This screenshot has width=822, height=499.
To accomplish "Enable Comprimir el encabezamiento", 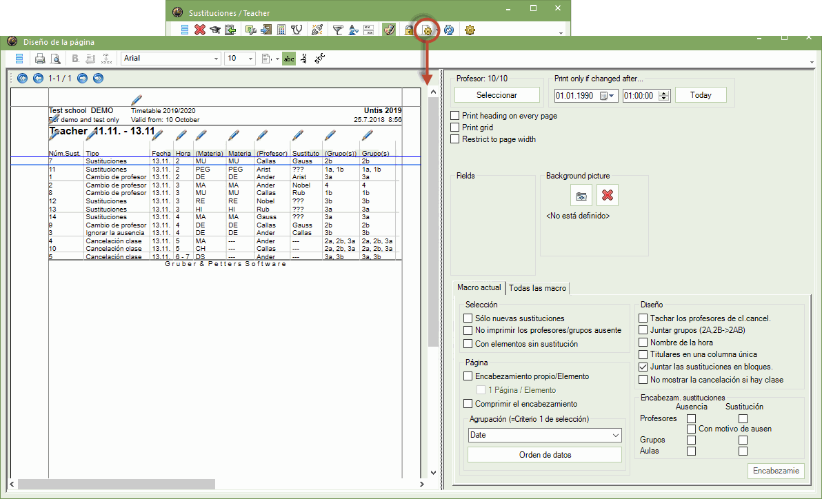I will (468, 404).
